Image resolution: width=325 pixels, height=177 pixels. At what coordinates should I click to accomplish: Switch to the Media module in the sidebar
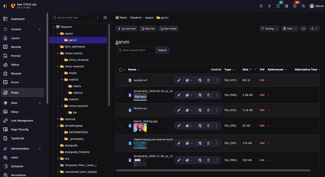coord(22,93)
